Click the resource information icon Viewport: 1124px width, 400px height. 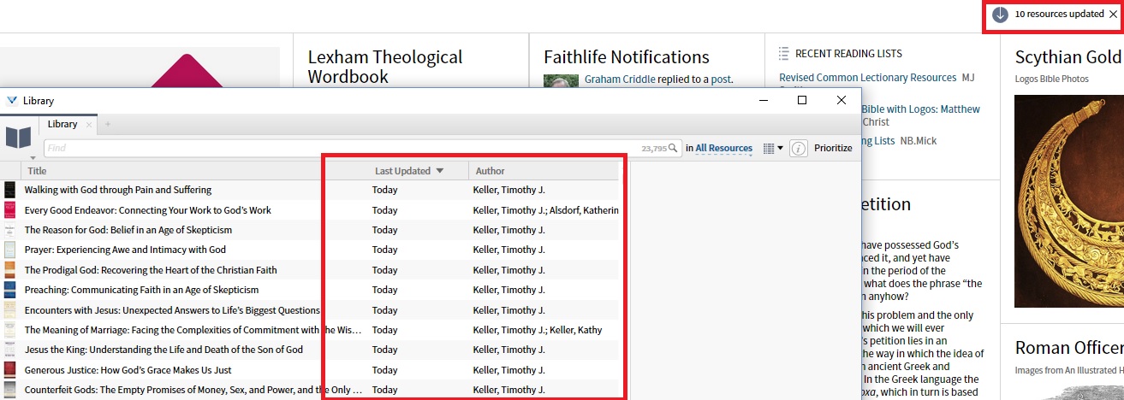tap(798, 148)
